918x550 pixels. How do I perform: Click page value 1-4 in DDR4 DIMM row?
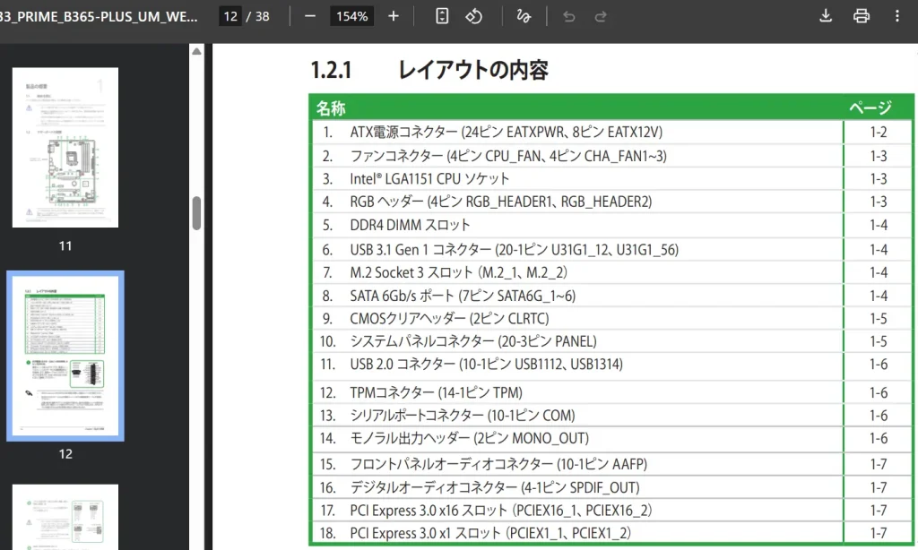click(x=879, y=225)
